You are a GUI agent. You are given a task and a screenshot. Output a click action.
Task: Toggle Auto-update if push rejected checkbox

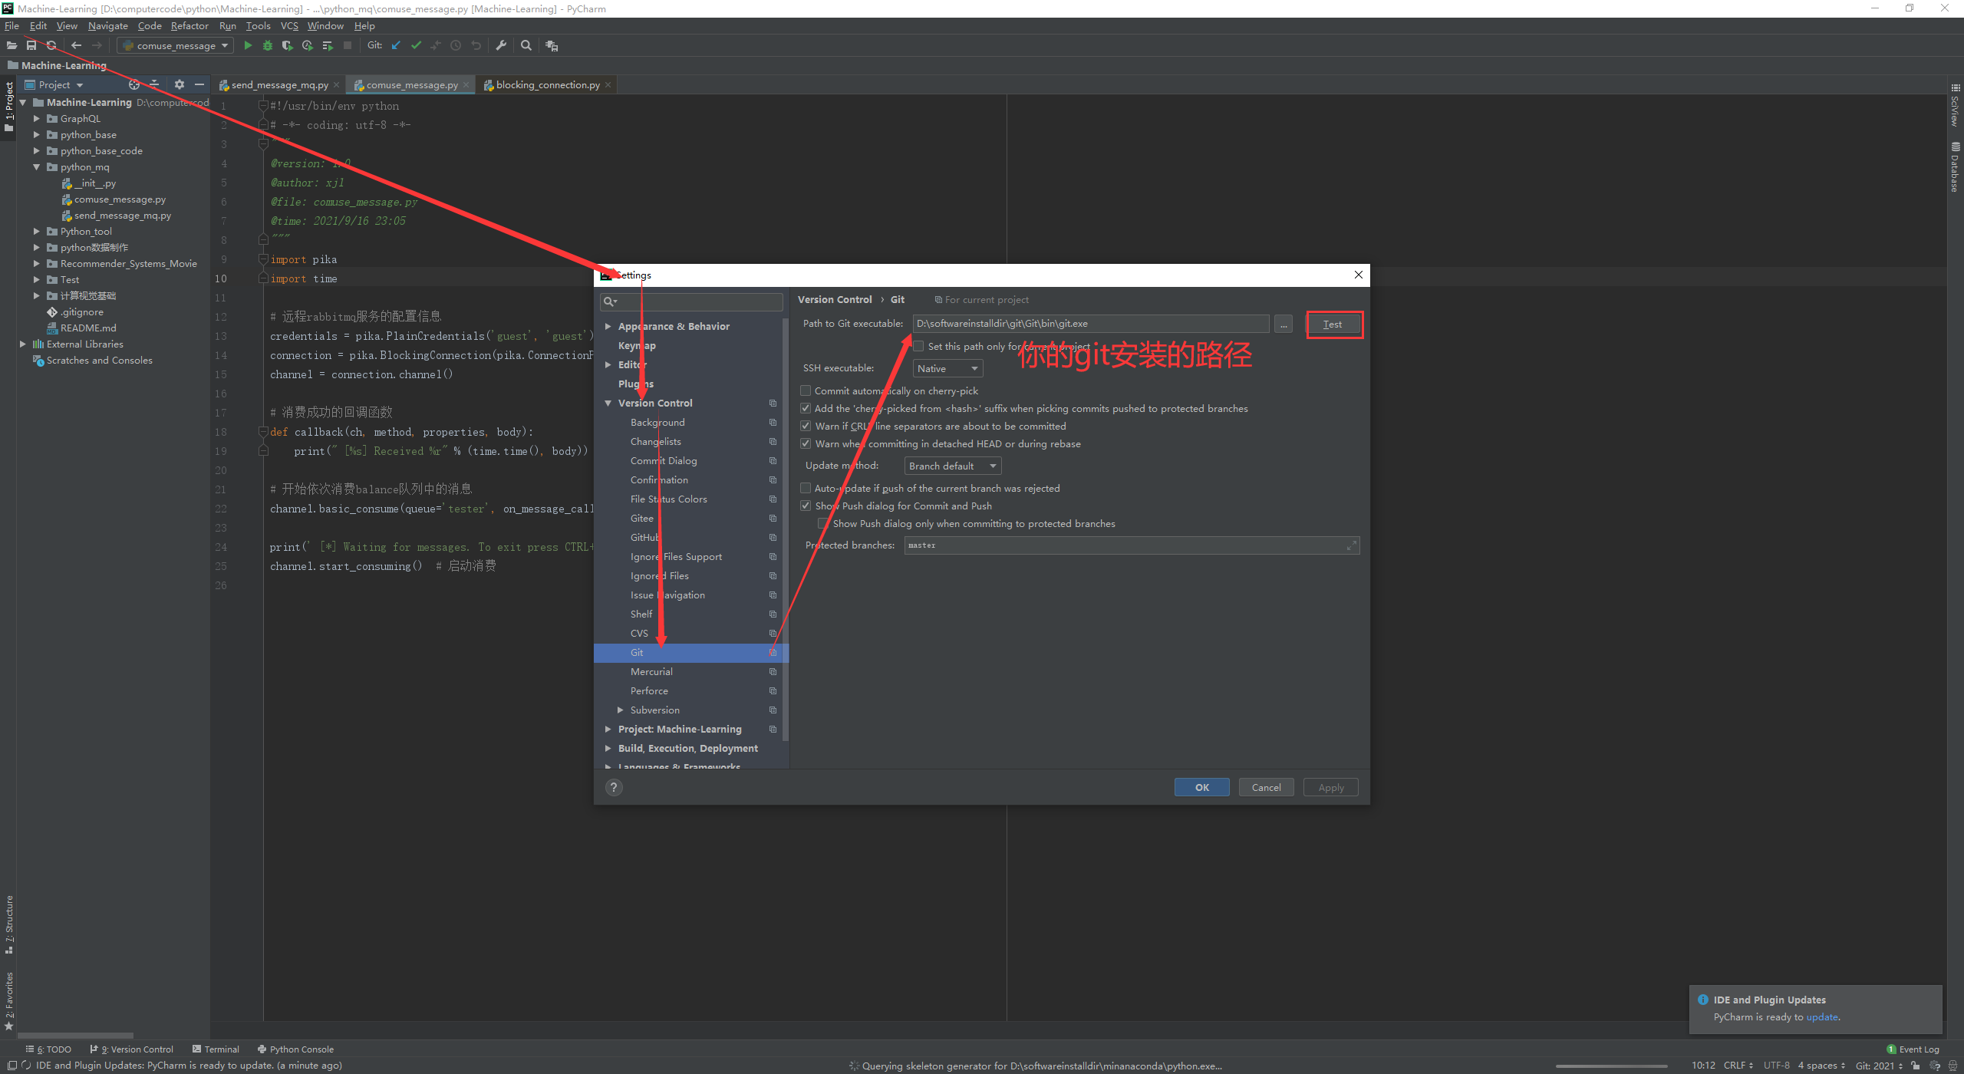pos(806,488)
